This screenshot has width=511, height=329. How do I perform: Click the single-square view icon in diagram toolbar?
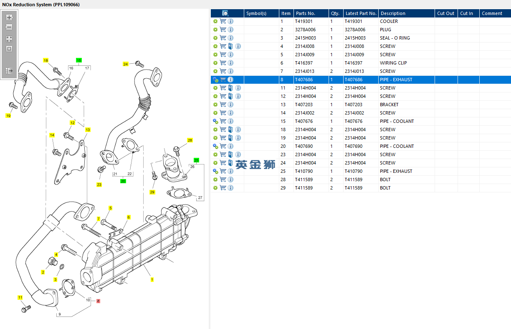tap(9, 49)
